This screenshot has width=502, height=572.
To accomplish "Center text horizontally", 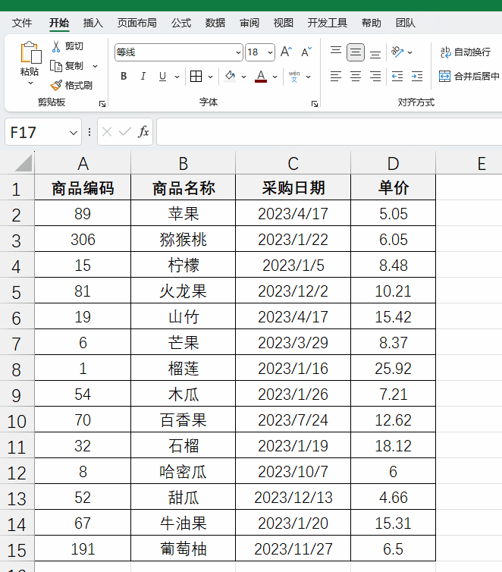I will pyautogui.click(x=356, y=77).
